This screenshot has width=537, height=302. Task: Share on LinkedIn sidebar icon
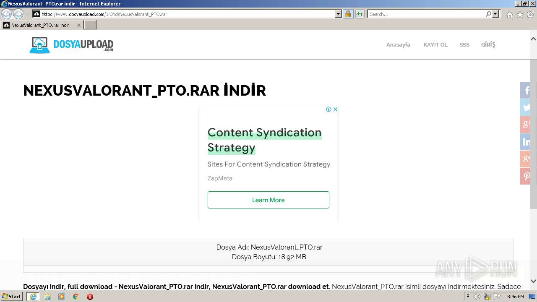coord(526,142)
